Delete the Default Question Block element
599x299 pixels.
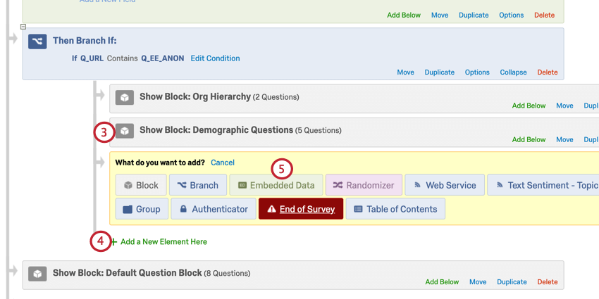(548, 282)
